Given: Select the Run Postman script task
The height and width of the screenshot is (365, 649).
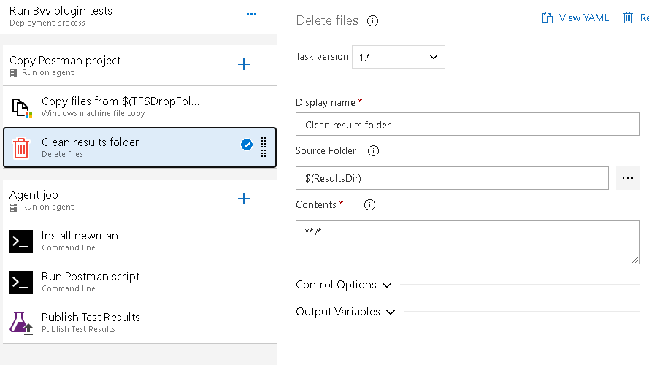Looking at the screenshot, I should [140, 282].
